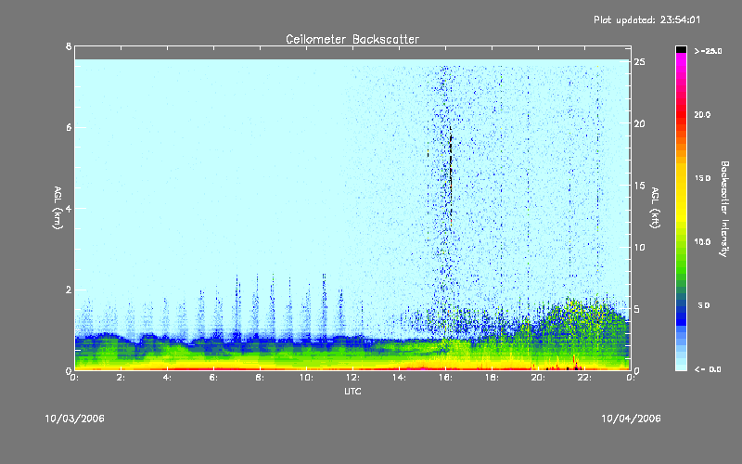742x464 pixels.
Task: Click the "Ceilometer Backscatter" plot title
Action: [x=352, y=39]
